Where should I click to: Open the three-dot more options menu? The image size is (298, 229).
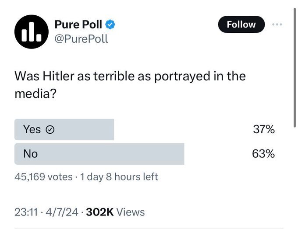[278, 24]
